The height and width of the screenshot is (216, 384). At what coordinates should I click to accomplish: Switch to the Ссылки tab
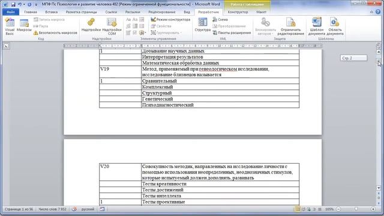point(111,12)
